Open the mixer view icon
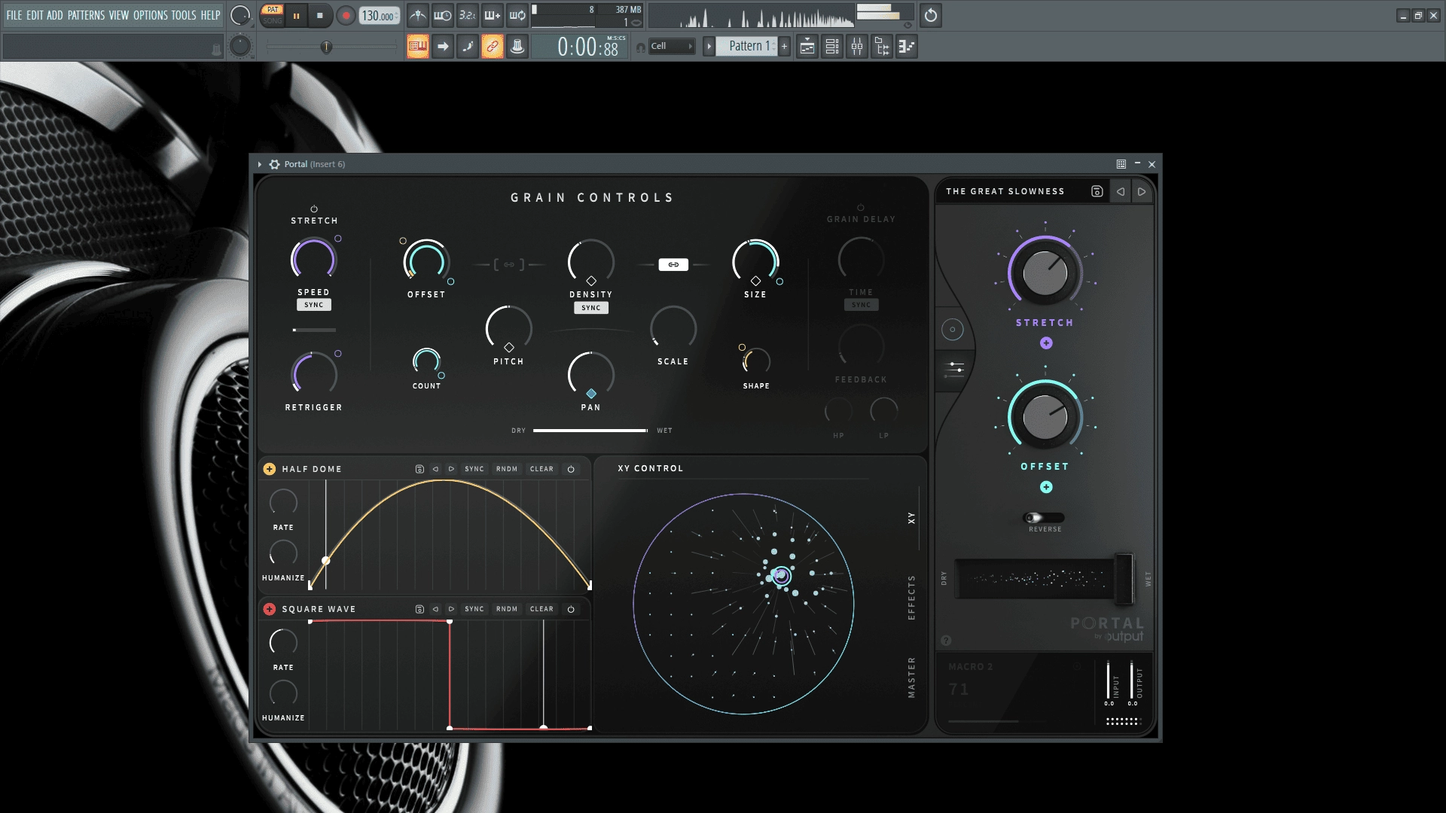 coord(857,47)
